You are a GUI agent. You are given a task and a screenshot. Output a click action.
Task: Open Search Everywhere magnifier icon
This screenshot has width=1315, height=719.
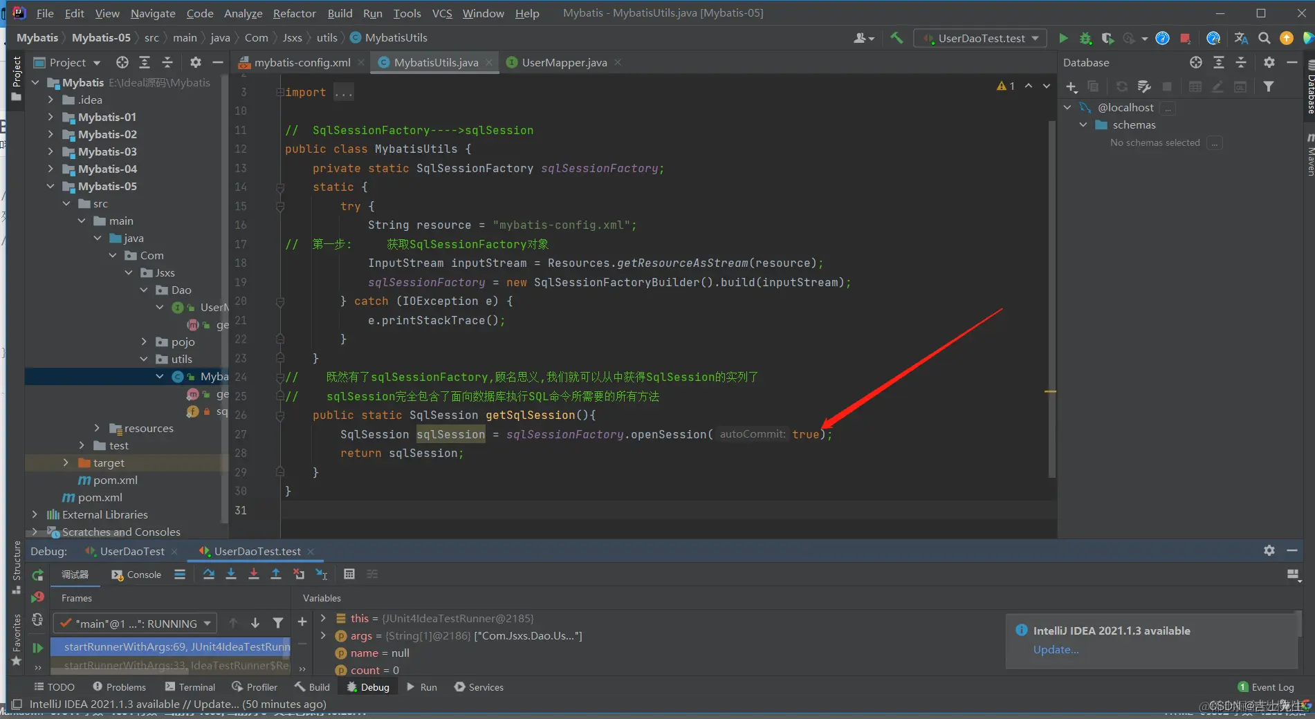coord(1264,38)
